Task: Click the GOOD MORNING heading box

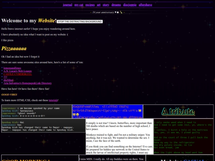Action: click(40, 158)
